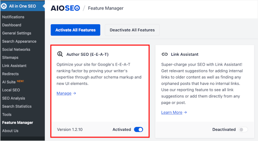
Task: Open All in One SEO top menu
Action: click(22, 6)
